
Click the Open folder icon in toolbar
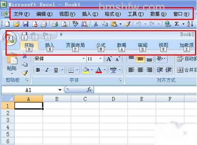[17, 24]
